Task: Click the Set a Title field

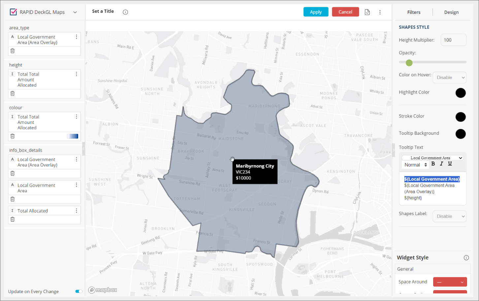Action: click(x=103, y=11)
